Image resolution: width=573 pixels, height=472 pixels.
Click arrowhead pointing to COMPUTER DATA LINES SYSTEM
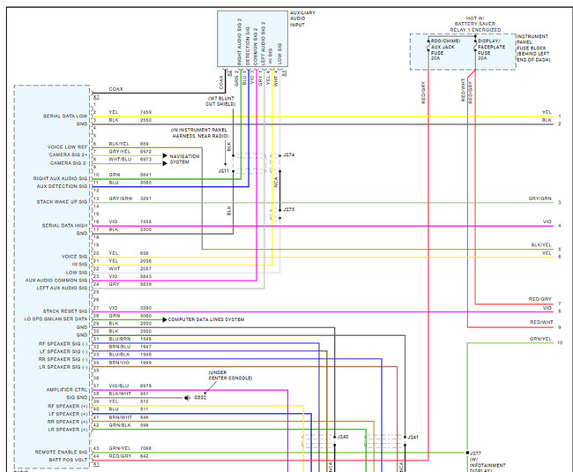[x=165, y=319]
